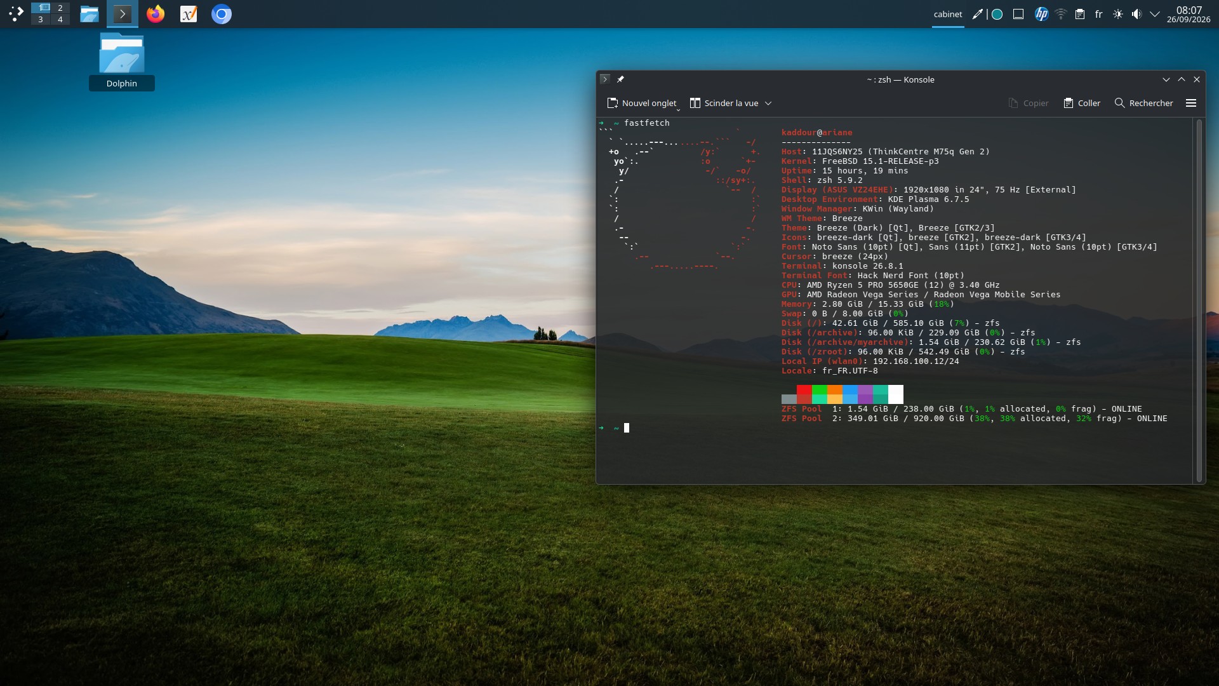Click the 'fastfetch' command text
Screen dimensions: 1219x686
646,123
